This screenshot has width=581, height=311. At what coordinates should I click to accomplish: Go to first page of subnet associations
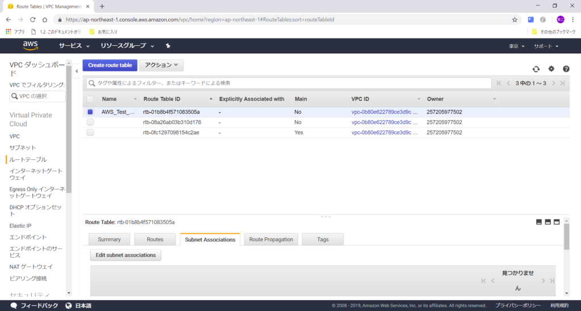point(483,281)
